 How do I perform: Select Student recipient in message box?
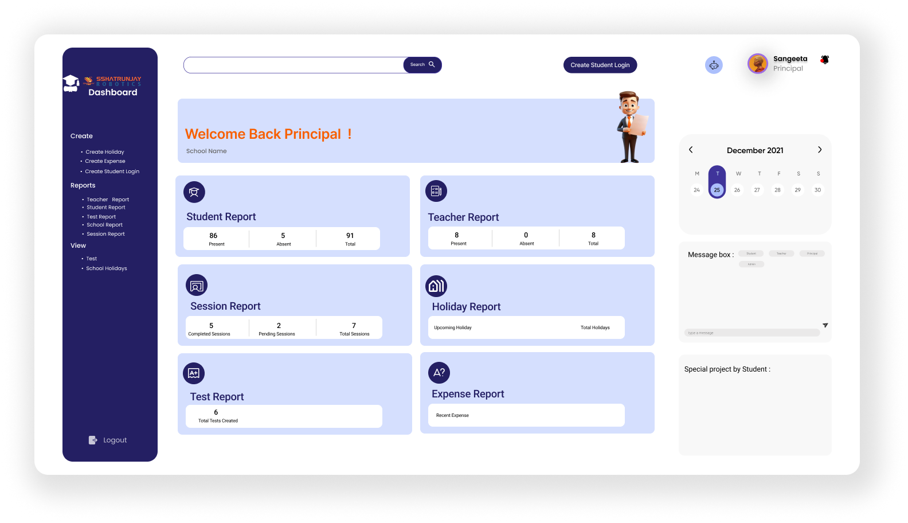tap(751, 253)
